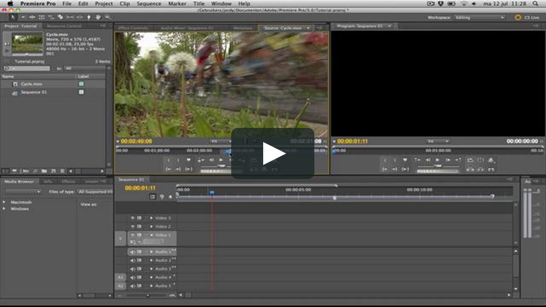546x307 pixels.
Task: Select the Rolling Edit tool
Action: [41, 17]
